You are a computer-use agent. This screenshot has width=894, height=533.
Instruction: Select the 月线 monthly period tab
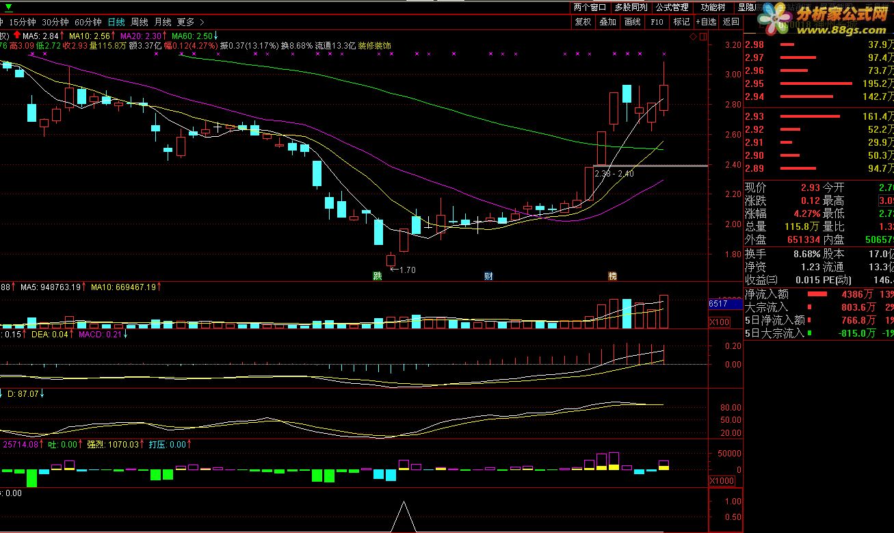[163, 22]
